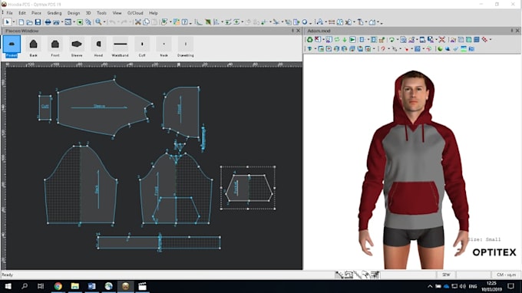Viewport: 522px width, 293px height.
Task: Click the green sphere icon in 3D toolbar
Action: (440, 49)
